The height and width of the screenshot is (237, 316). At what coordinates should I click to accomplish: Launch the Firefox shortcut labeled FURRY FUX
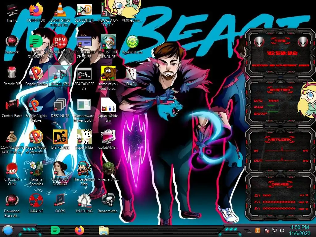pos(36,12)
